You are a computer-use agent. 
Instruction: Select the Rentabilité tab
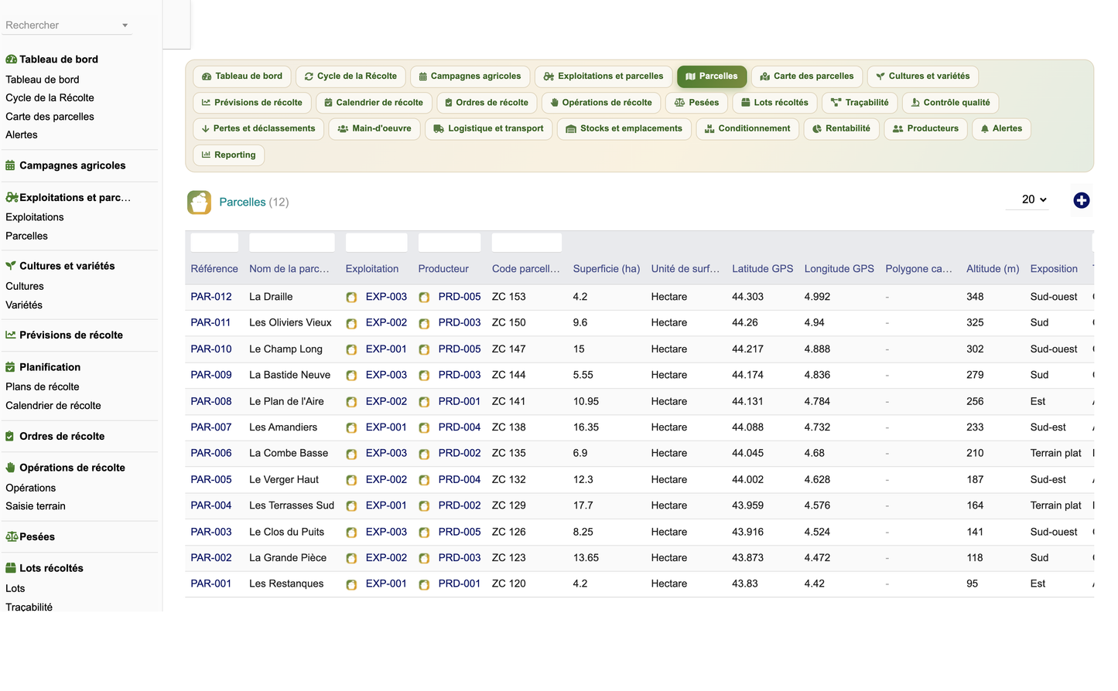tap(841, 129)
